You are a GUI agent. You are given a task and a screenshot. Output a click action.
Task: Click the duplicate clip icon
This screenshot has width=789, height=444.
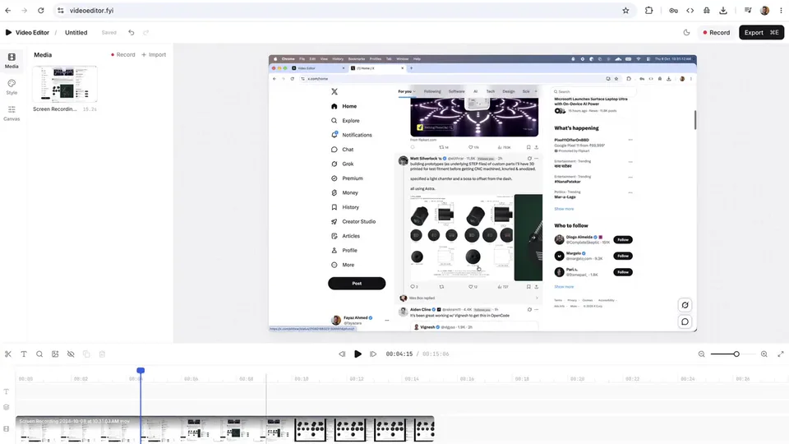(x=86, y=354)
